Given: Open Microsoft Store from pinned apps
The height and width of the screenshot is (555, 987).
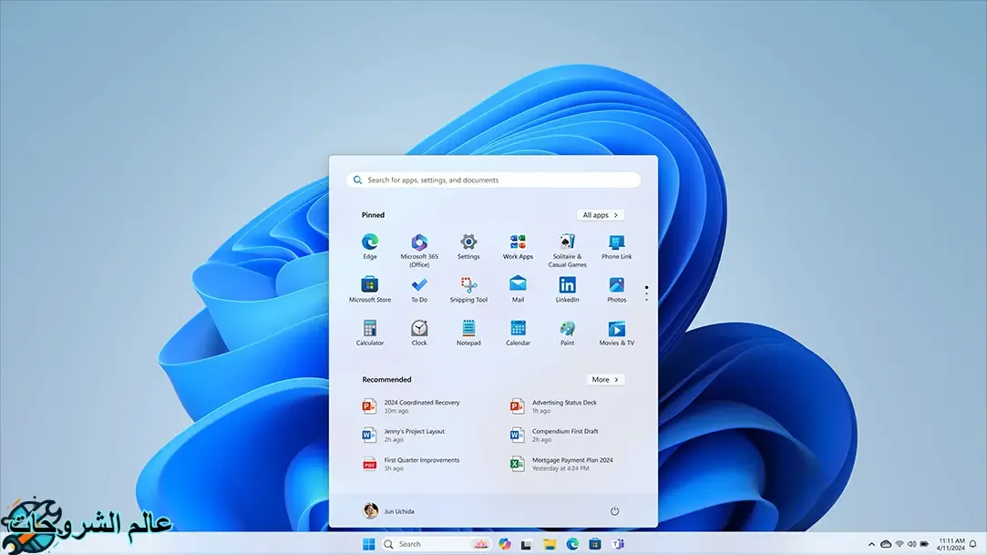Looking at the screenshot, I should 369,290.
